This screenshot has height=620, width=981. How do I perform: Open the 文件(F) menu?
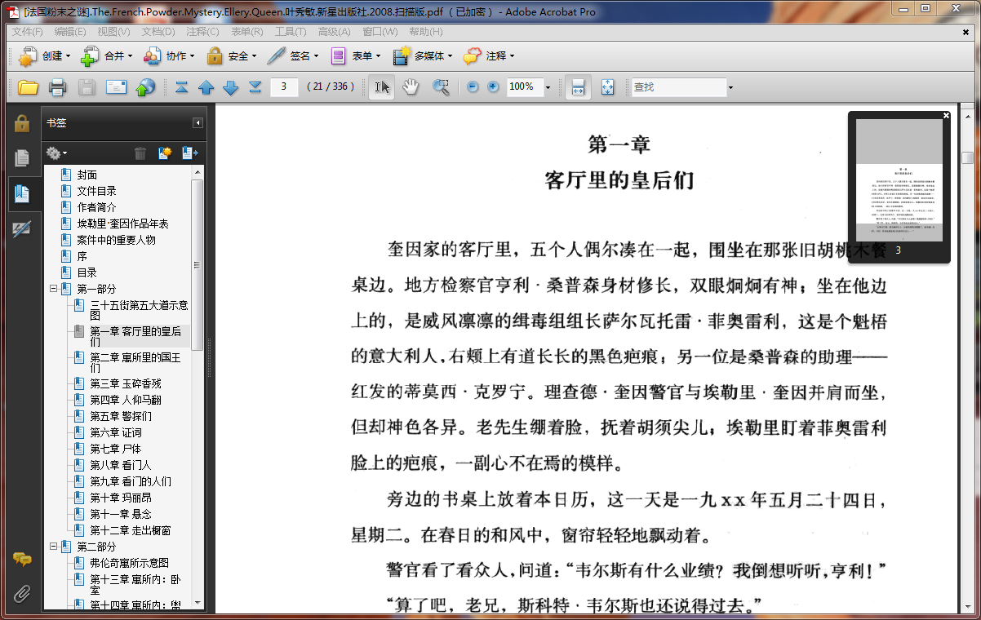27,31
